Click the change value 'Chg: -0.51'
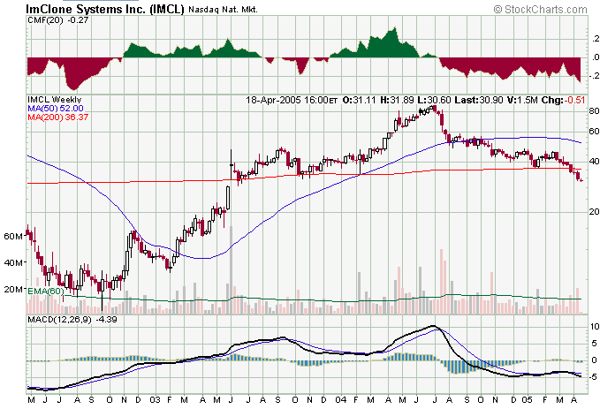The width and height of the screenshot is (600, 409). pyautogui.click(x=563, y=100)
